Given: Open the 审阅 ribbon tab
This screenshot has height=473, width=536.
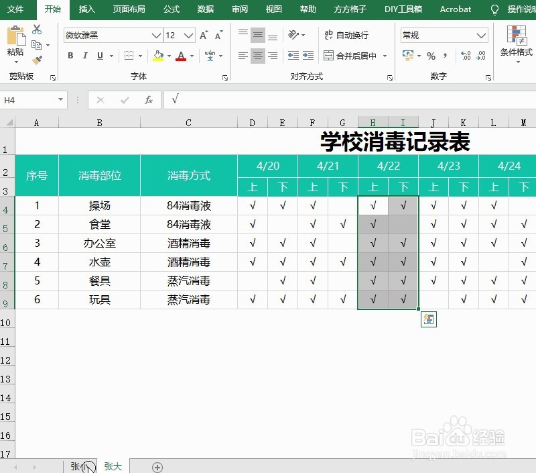Looking at the screenshot, I should [239, 9].
